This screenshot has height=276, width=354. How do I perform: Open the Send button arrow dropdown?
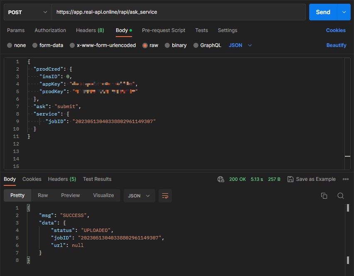point(344,12)
